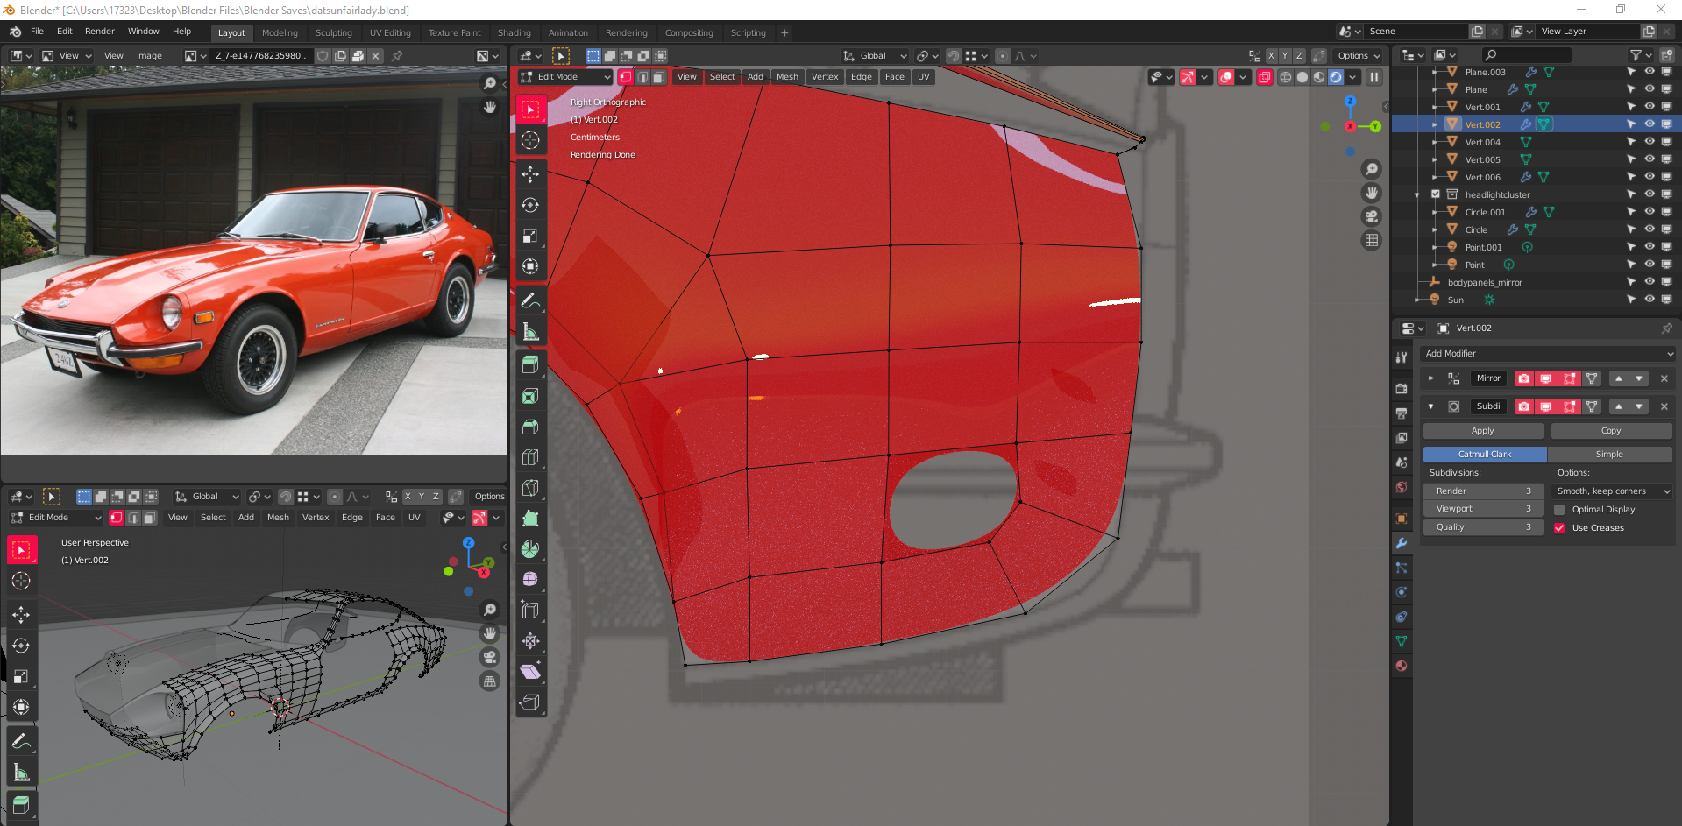Select the Extrude Region tool
Image resolution: width=1682 pixels, height=826 pixels.
click(530, 365)
